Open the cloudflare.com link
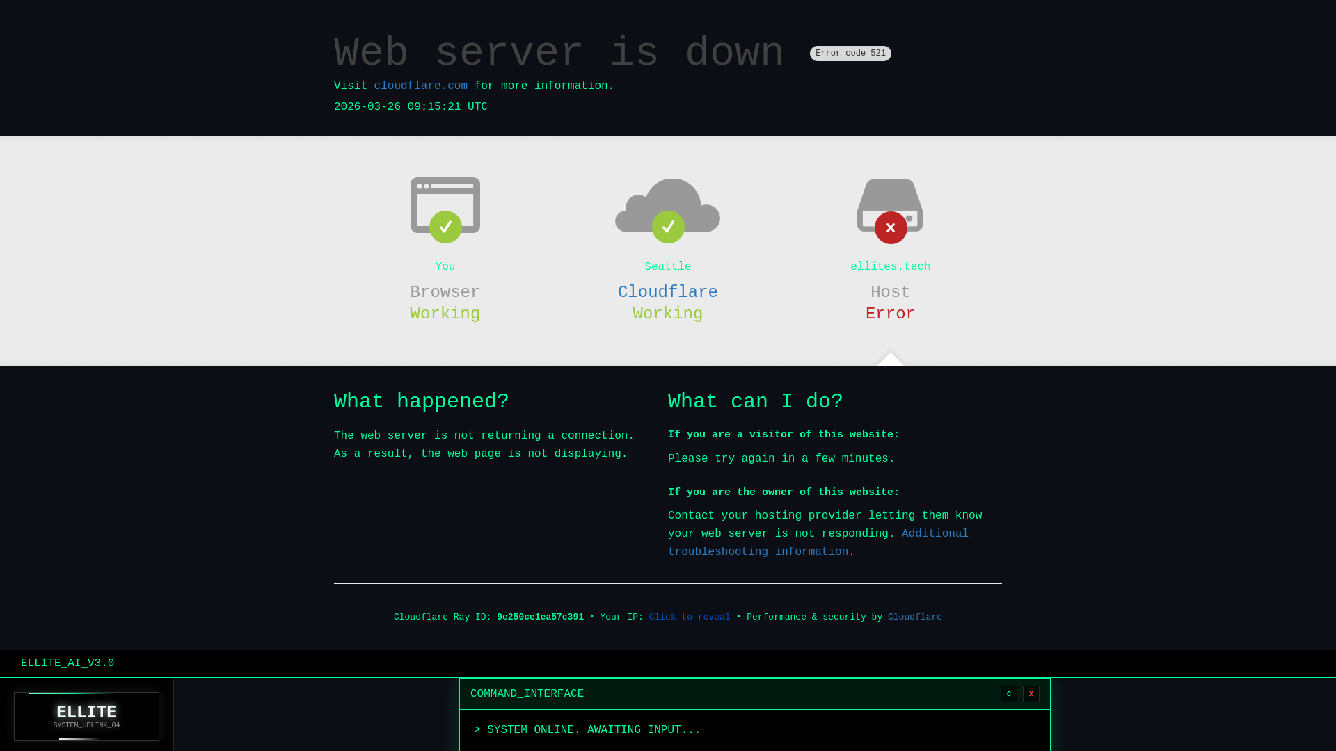Viewport: 1336px width, 751px height. 421,86
